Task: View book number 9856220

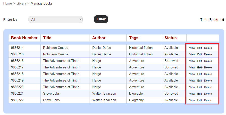Action: 192,87
